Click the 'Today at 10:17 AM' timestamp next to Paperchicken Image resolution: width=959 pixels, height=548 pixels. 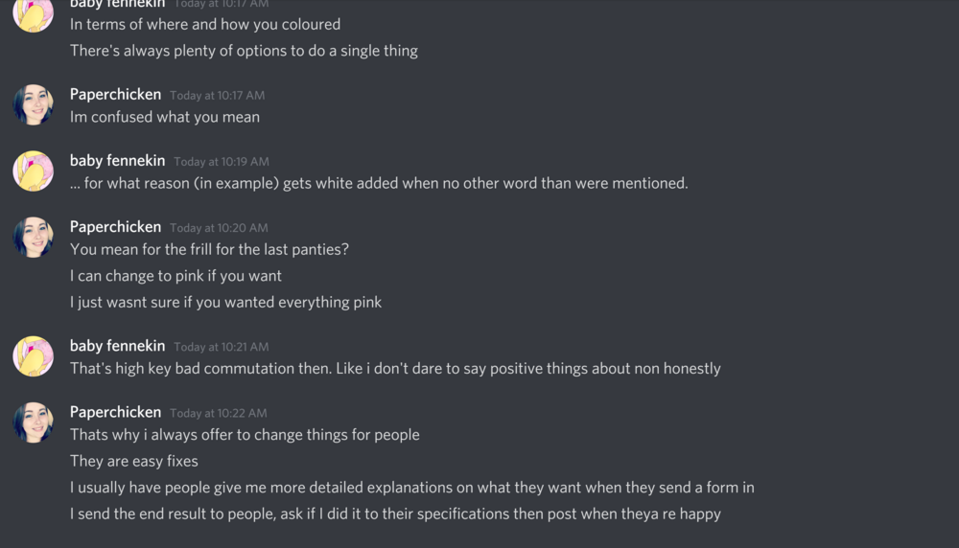click(217, 95)
